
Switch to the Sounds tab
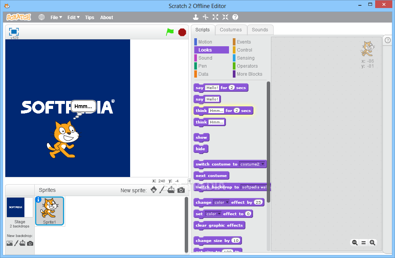(x=260, y=30)
